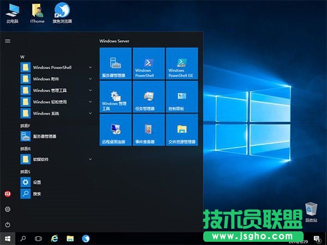Click the Windows Server tile group title
The height and width of the screenshot is (245, 327).
click(x=114, y=41)
